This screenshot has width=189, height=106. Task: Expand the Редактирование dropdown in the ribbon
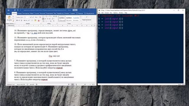(x=87, y=21)
